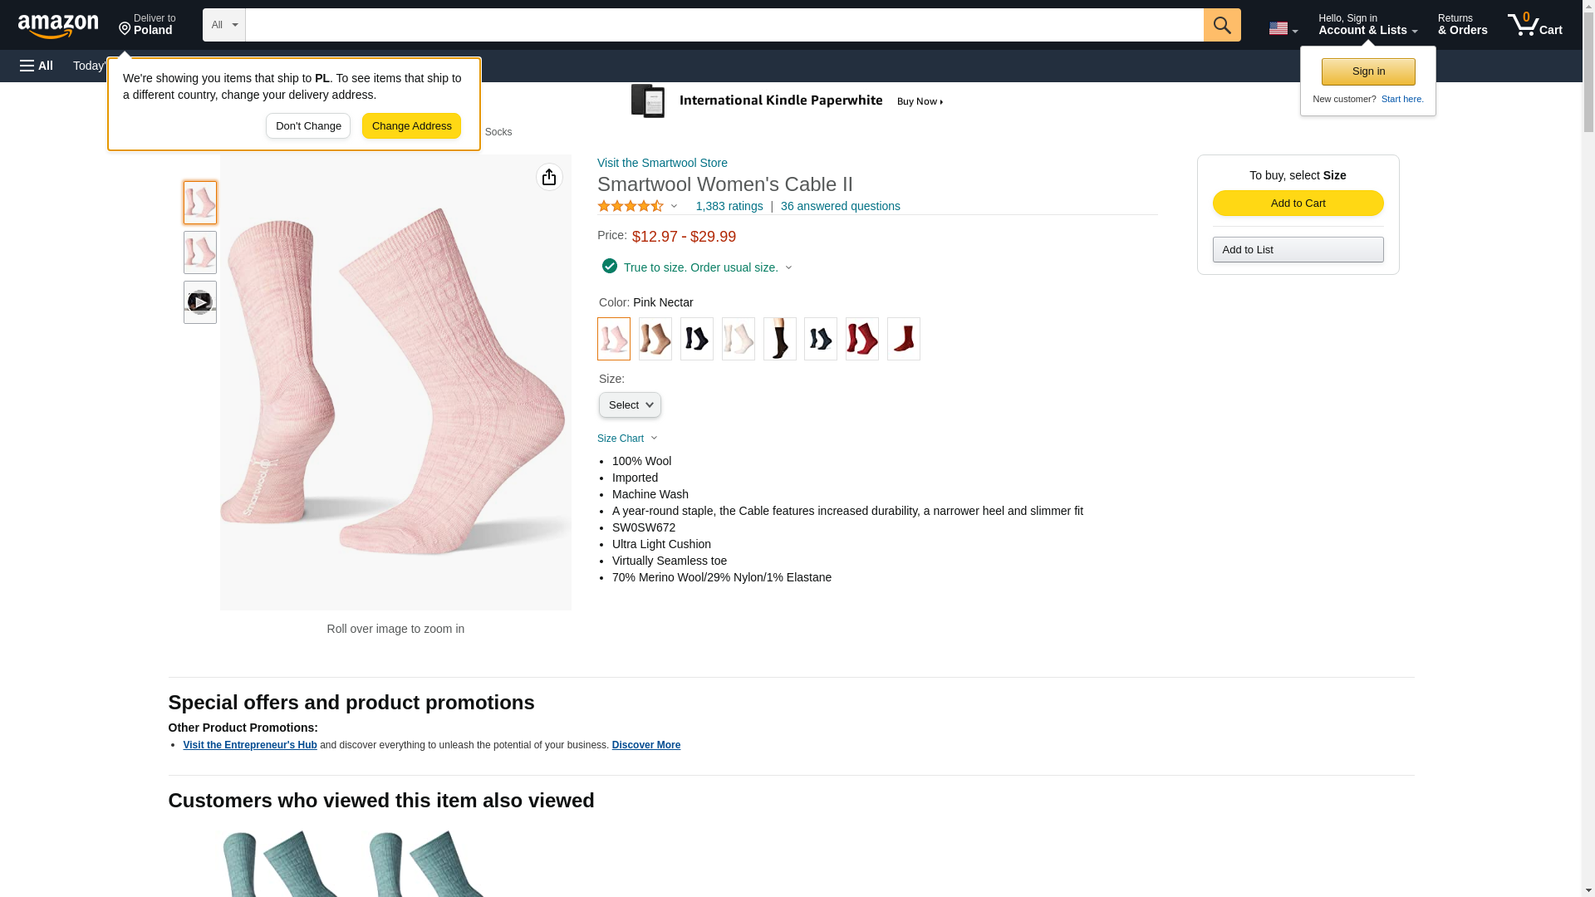Click the Amazon logo

coord(58,26)
